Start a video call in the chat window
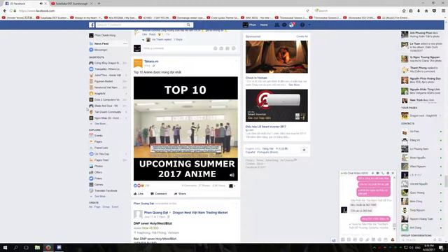Image resolution: width=448 pixels, height=252 pixels. (x=378, y=173)
